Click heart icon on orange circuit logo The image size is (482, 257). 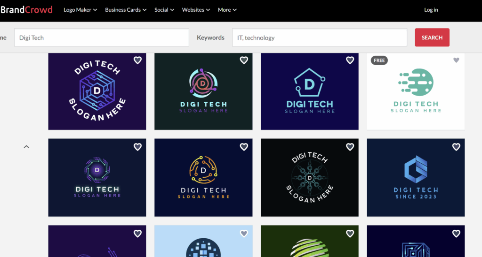point(244,147)
